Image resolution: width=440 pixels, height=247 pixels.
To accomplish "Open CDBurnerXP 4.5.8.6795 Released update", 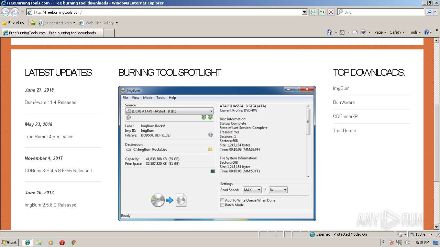I will coord(58,171).
